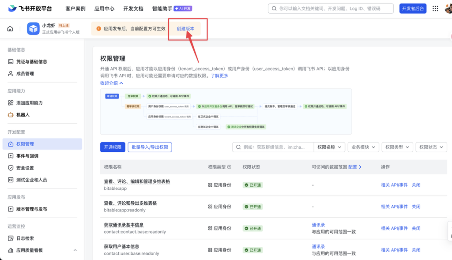This screenshot has height=260, width=452.
Task: Open 安全设置 in the sidebar
Action: (x=25, y=168)
